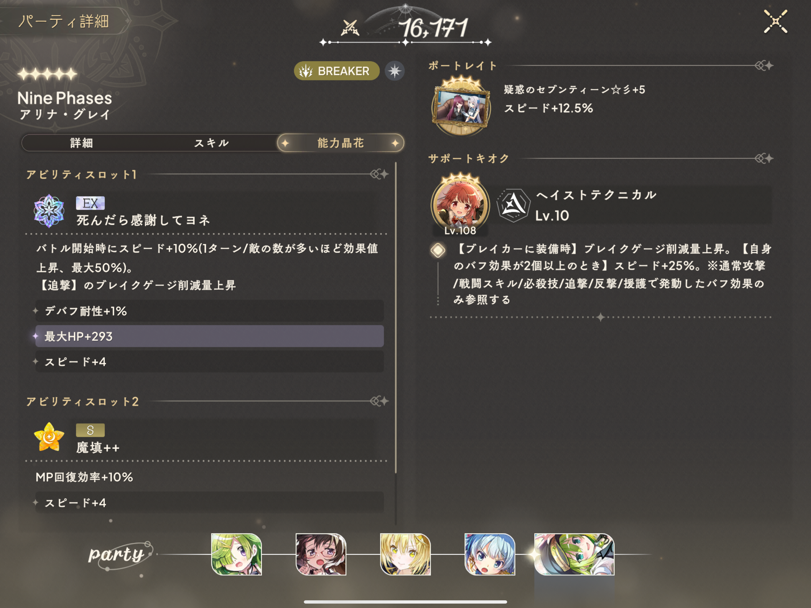Image resolution: width=811 pixels, height=608 pixels.
Task: Select the blue-haired party member
Action: click(x=490, y=554)
